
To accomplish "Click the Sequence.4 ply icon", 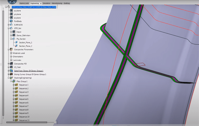I will point(16,95).
